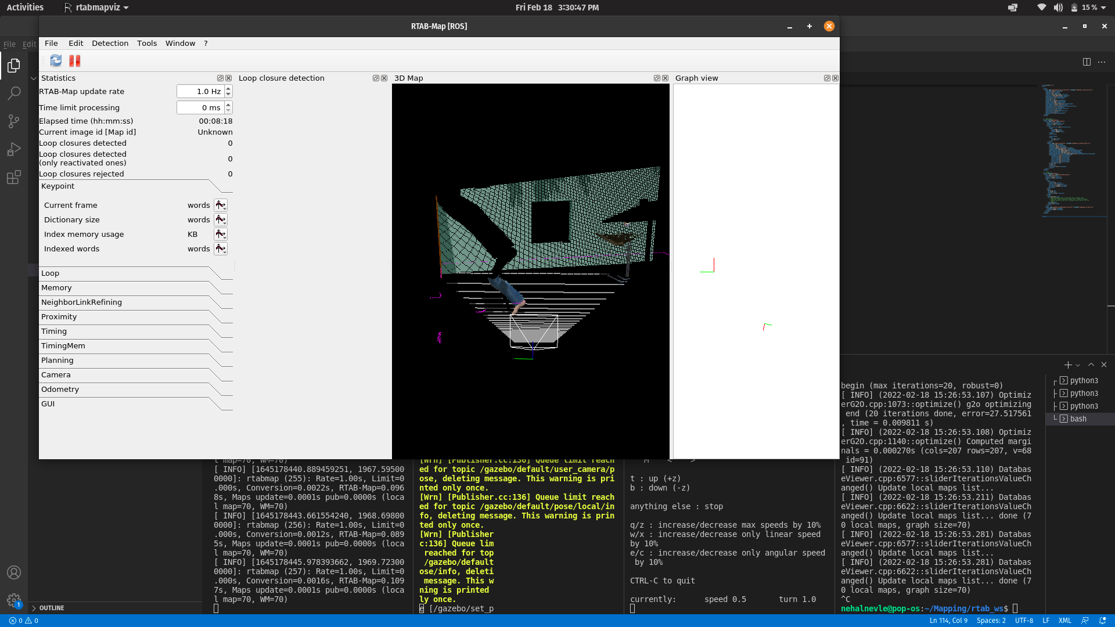Float the 3D Map dock panel
Screen dimensions: 1115x627
(x=657, y=78)
